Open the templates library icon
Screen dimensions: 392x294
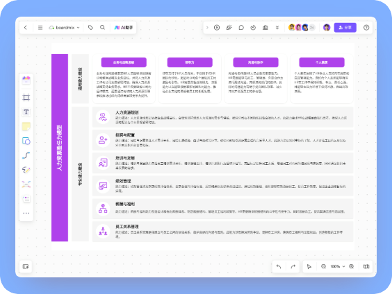[x=26, y=80]
